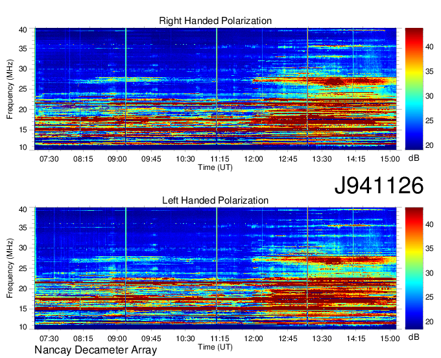Click the 07:30 tick label on upper plot

(49, 159)
